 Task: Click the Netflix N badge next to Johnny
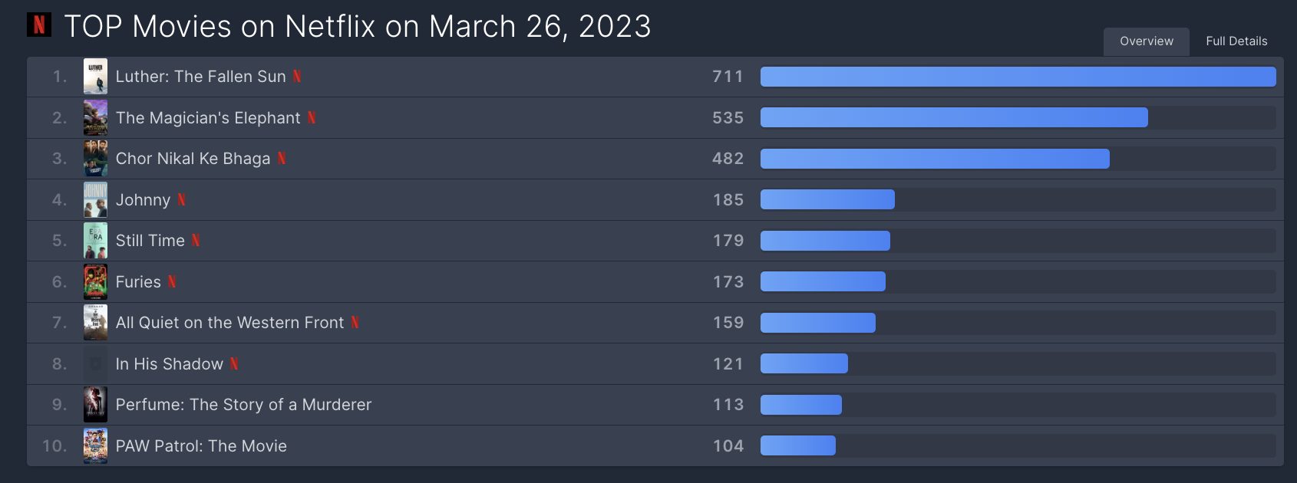(x=182, y=199)
